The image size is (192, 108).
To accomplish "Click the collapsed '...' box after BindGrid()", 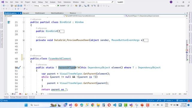I will 62,31.
